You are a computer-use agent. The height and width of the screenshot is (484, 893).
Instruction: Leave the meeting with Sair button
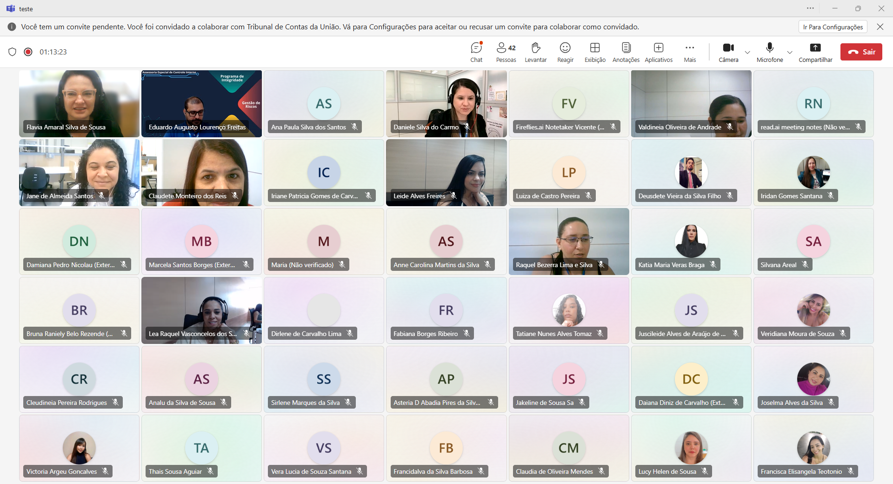pyautogui.click(x=861, y=52)
